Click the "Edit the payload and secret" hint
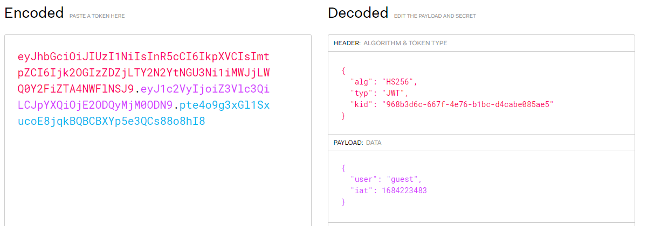 435,16
